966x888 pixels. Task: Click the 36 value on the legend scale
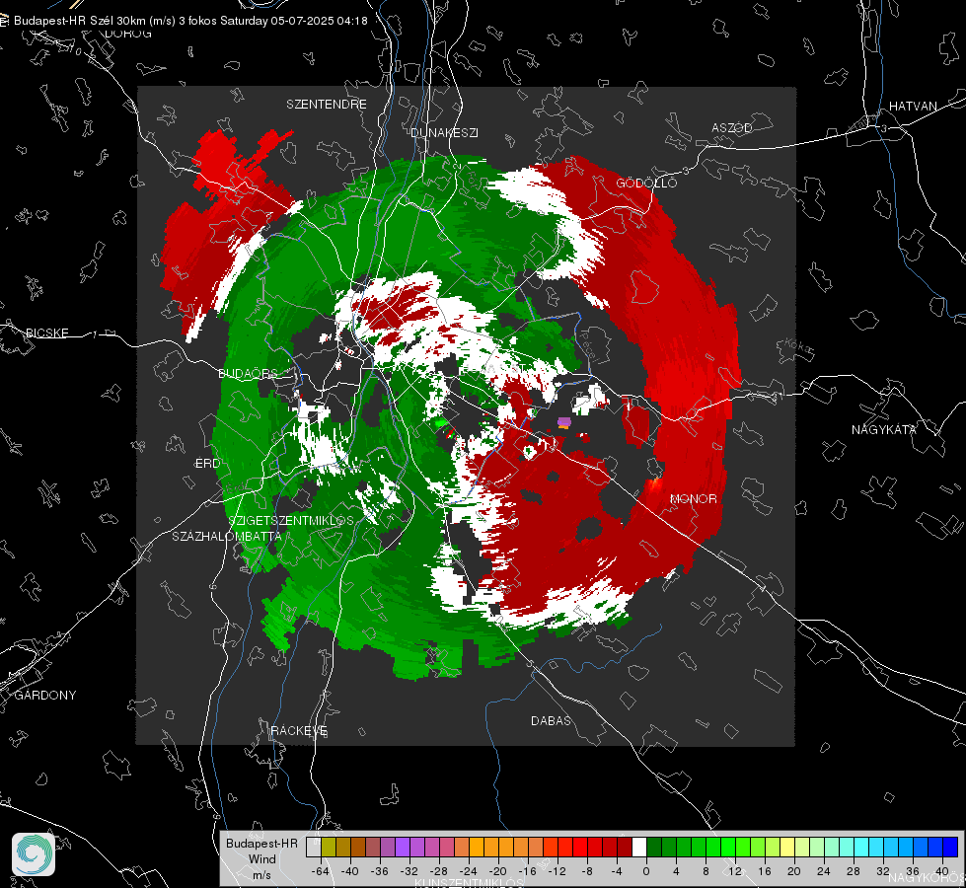(913, 871)
